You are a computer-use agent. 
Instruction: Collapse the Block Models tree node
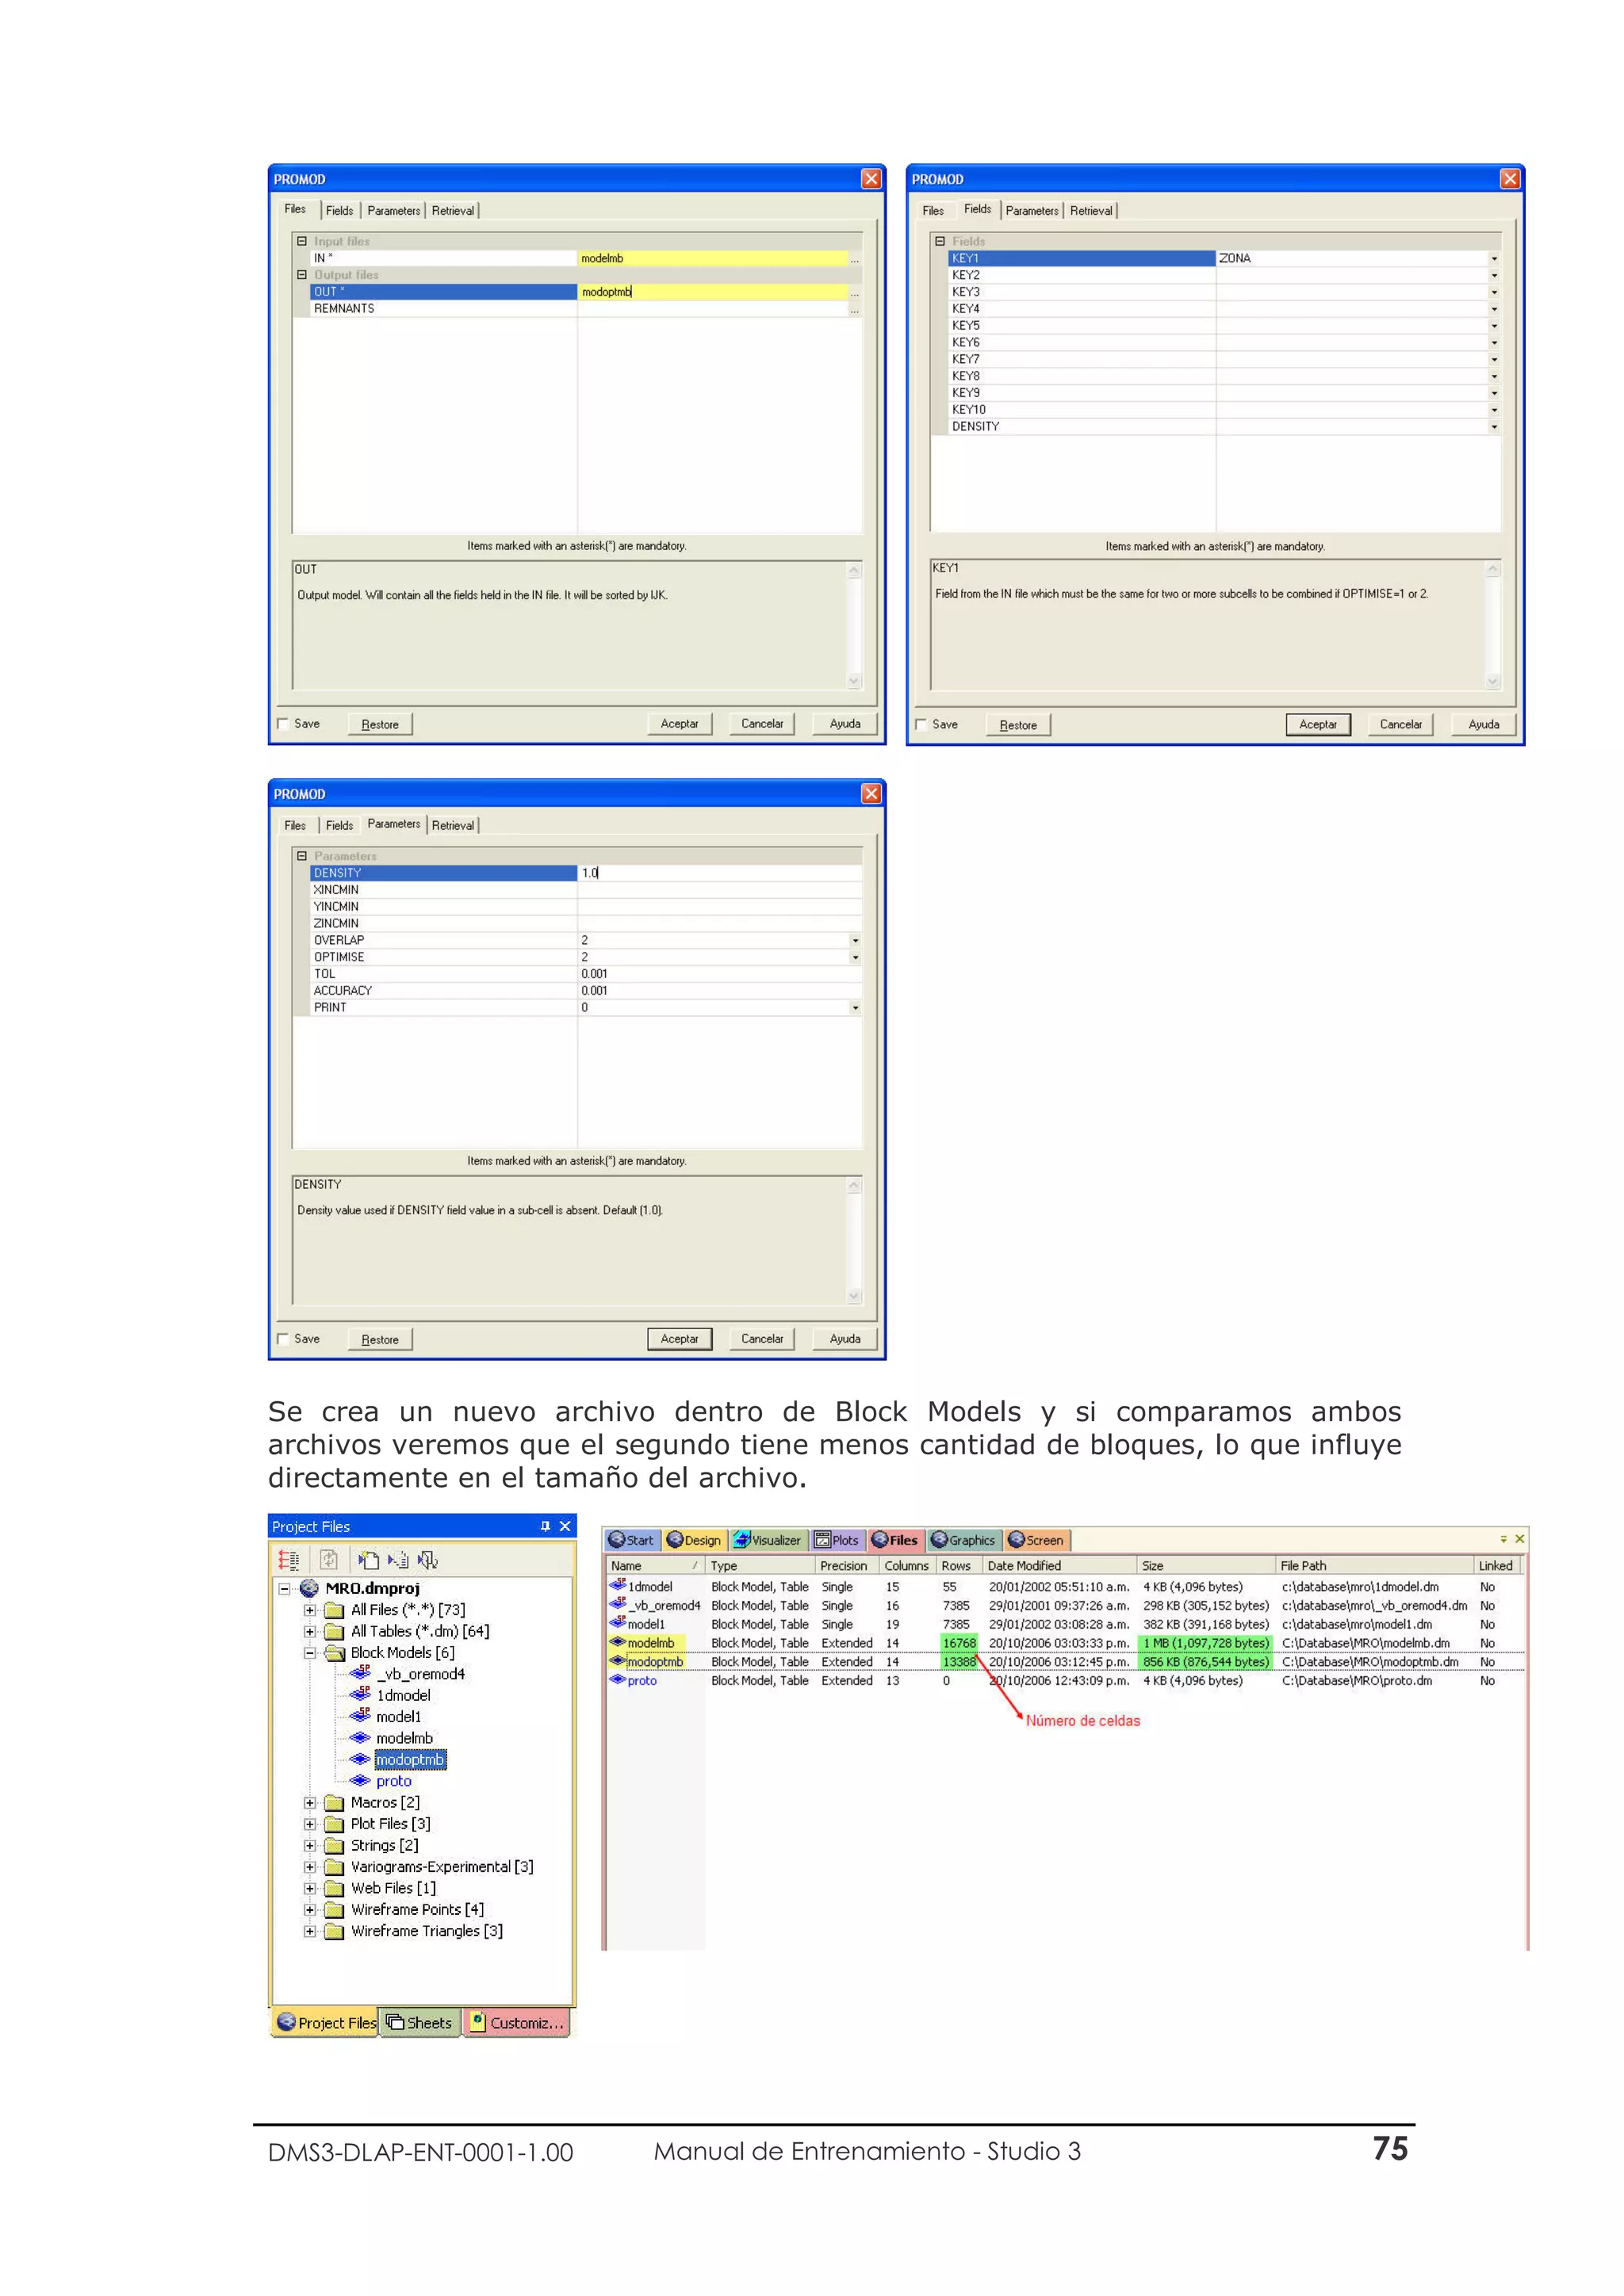(310, 1653)
